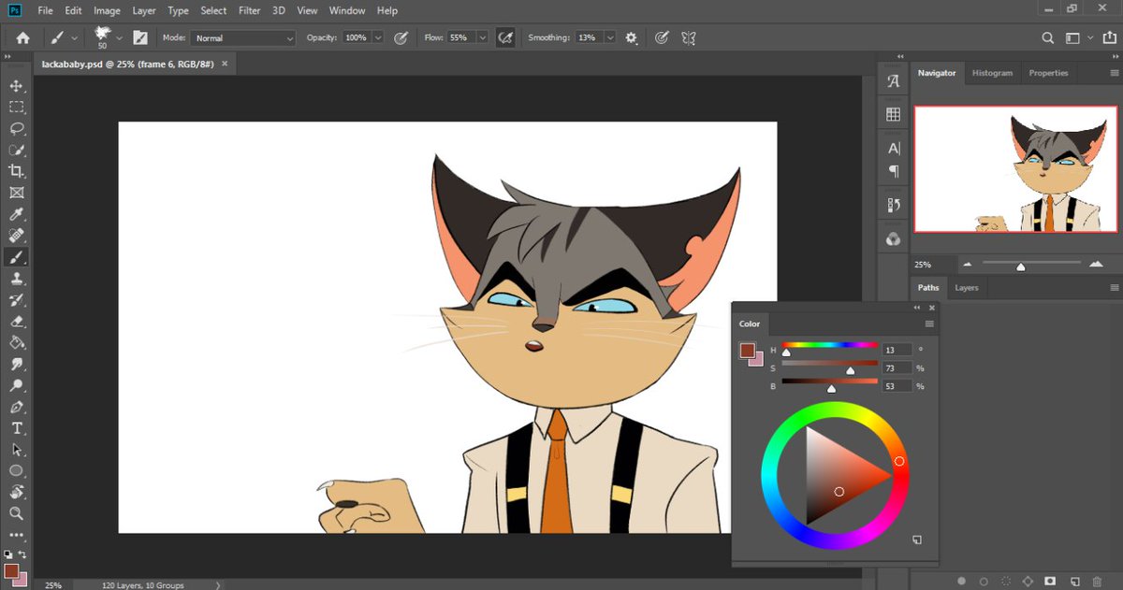The height and width of the screenshot is (590, 1123).
Task: Toggle airbrush-style build-up
Action: tap(505, 38)
